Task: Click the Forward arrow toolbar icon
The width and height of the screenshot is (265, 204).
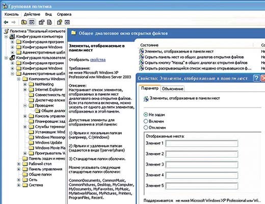Action: tap(13, 22)
